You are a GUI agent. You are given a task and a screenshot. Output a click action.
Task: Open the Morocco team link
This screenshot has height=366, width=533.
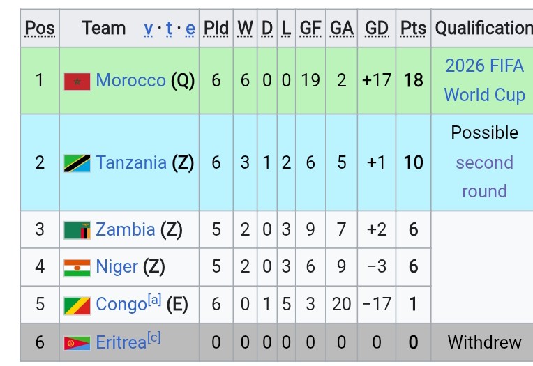pos(131,81)
